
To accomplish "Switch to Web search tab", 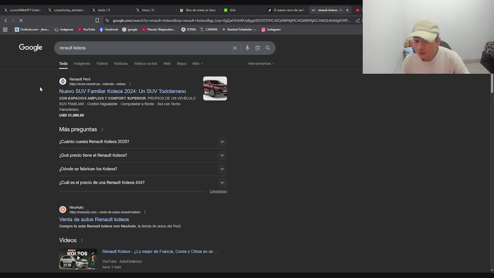I will click(167, 63).
